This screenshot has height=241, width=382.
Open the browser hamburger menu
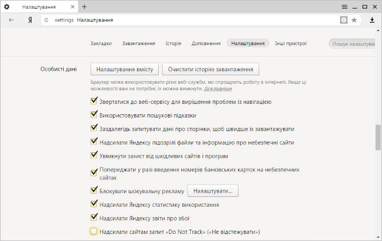coord(344,7)
